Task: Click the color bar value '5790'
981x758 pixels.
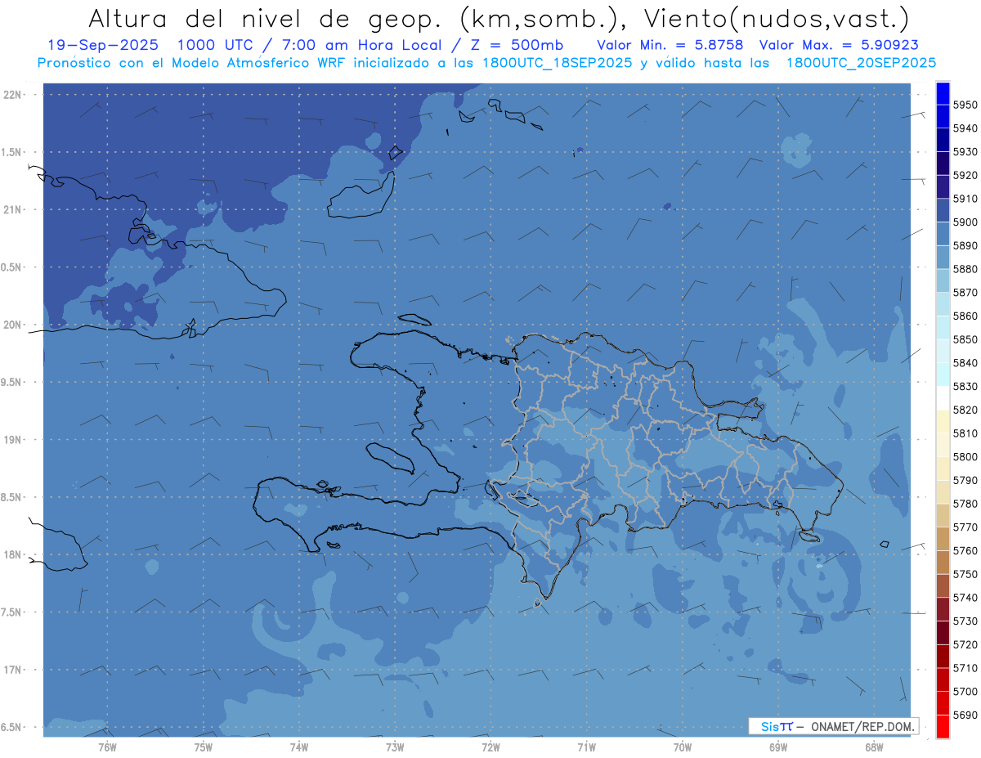Action: click(965, 480)
